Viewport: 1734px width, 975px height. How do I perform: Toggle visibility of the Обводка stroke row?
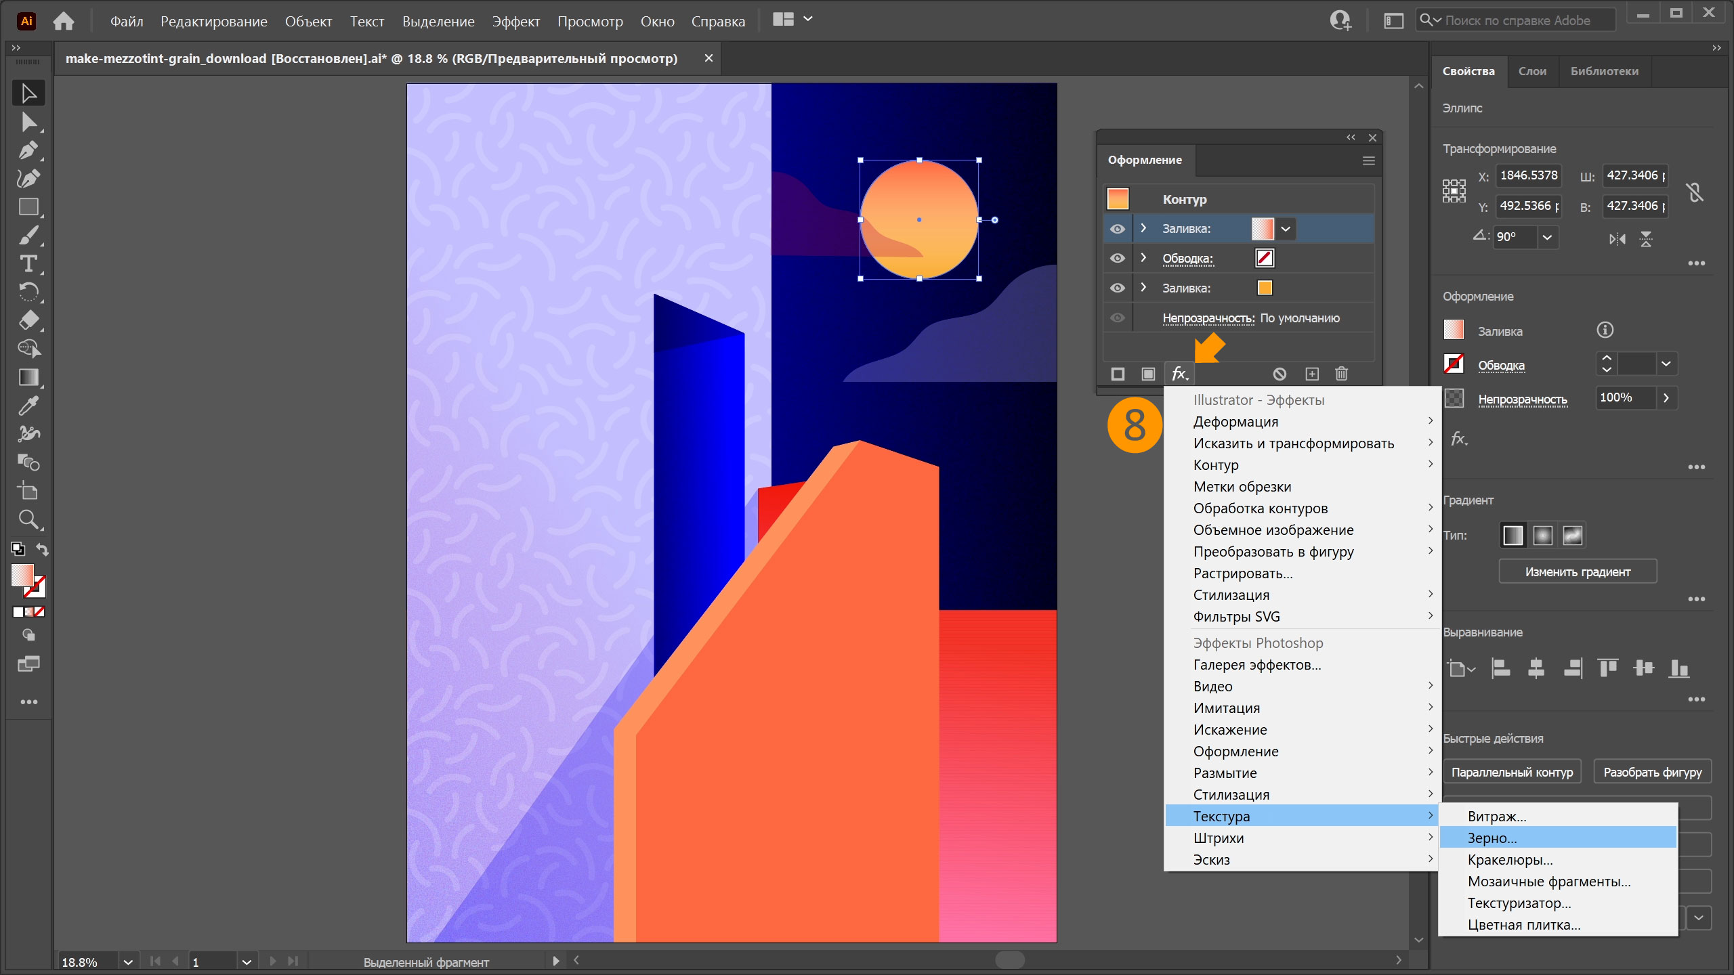(x=1117, y=259)
